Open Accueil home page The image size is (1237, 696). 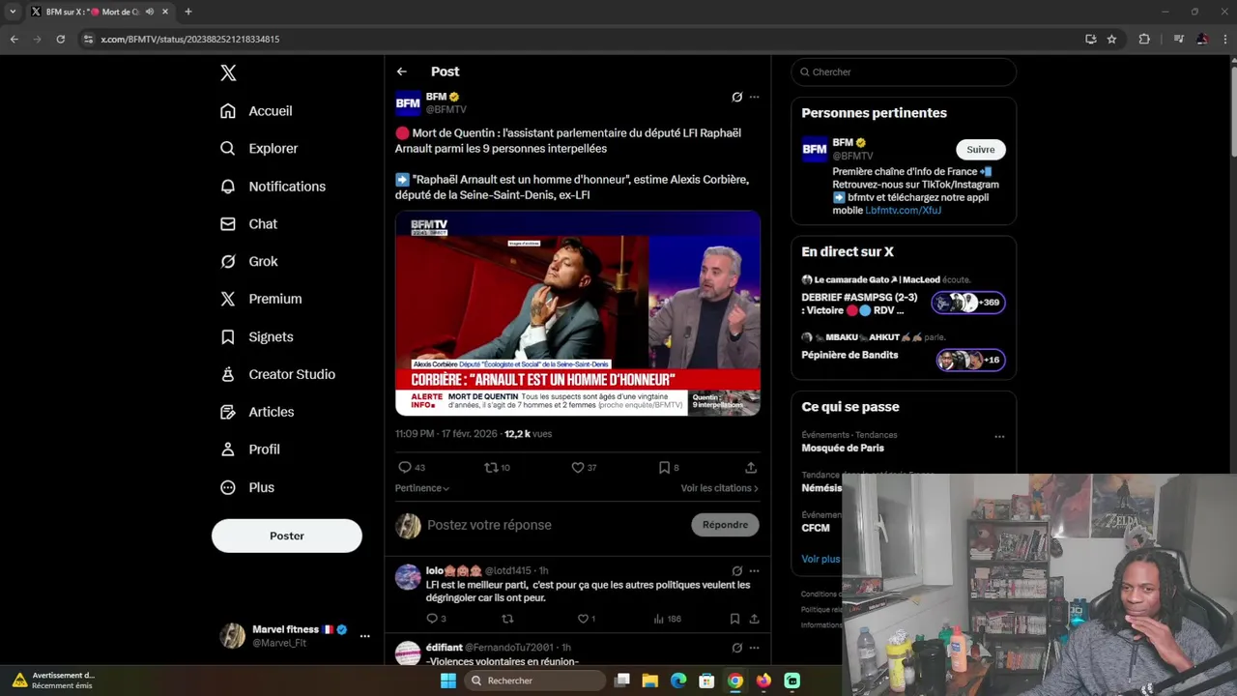click(x=256, y=111)
